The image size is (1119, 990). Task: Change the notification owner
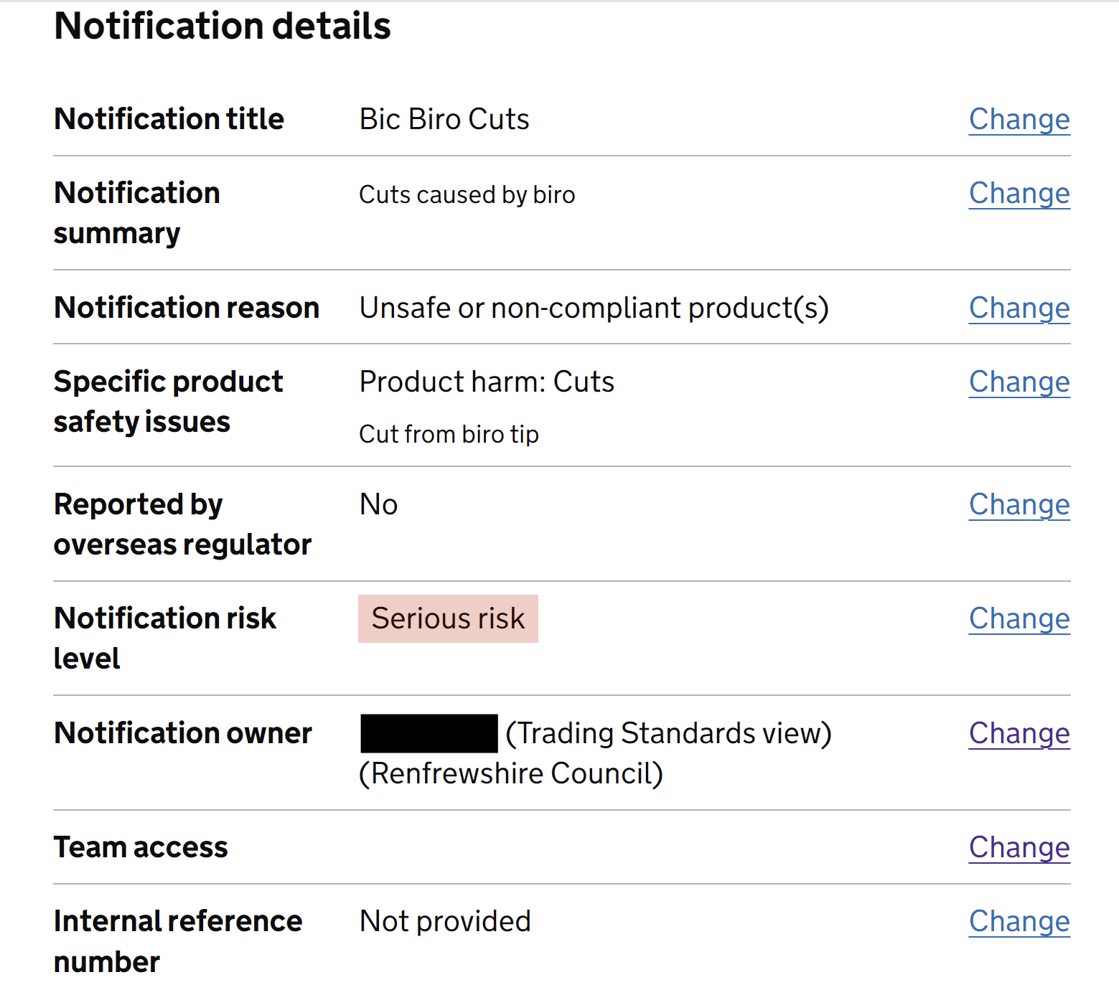tap(1019, 733)
